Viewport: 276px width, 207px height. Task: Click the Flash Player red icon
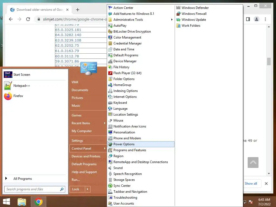coord(110,73)
